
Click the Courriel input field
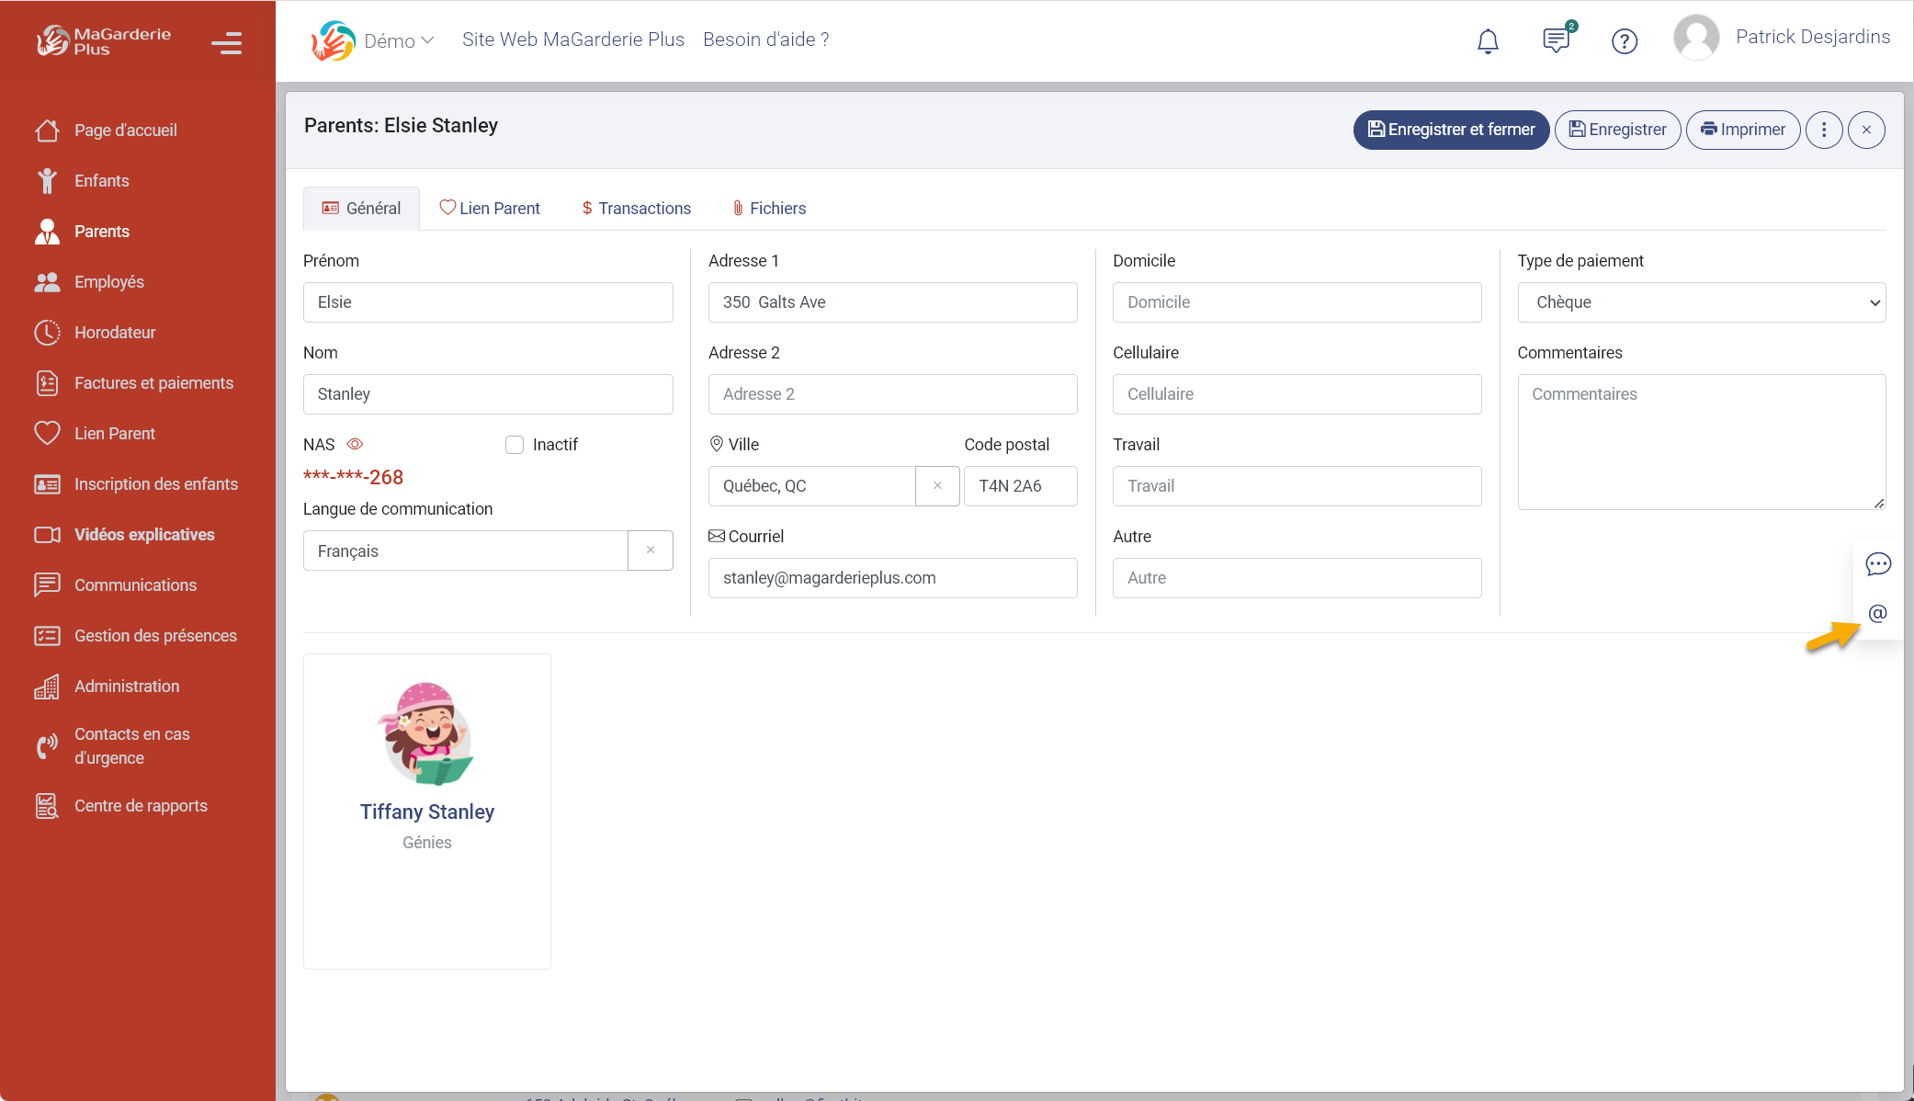891,577
